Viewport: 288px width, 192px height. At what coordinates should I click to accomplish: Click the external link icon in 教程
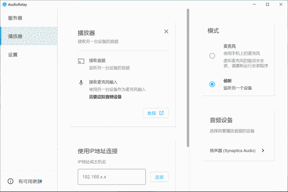click(x=162, y=113)
